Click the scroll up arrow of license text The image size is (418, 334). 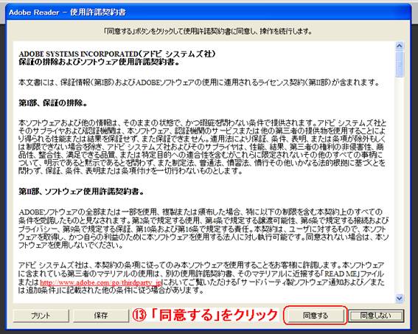[x=400, y=46]
